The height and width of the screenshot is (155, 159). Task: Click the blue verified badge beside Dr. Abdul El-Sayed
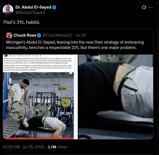54,7
